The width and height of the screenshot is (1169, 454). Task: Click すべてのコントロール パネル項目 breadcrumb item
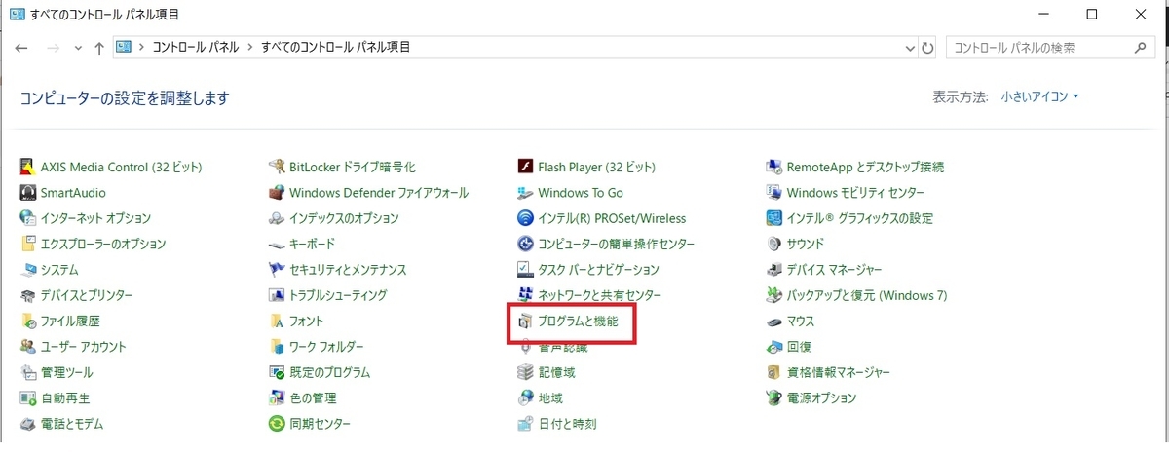pyautogui.click(x=336, y=47)
